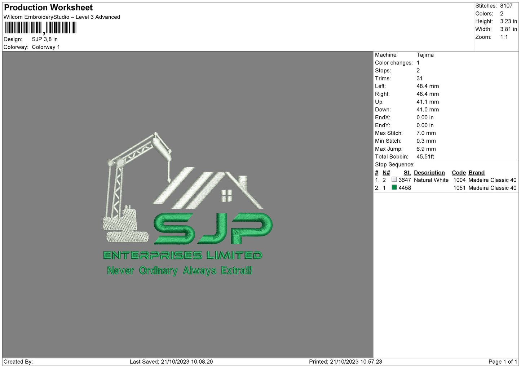The image size is (521, 368).
Task: Click the Min Stitch value '0.3 mm'
Action: [426, 141]
